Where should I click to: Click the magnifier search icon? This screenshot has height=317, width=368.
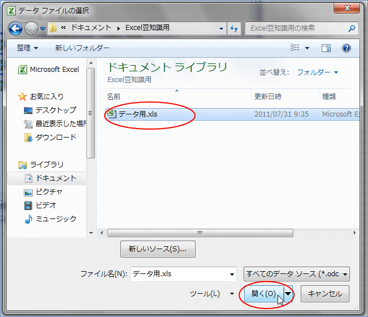pyautogui.click(x=352, y=28)
